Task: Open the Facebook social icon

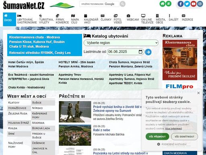Action: click(181, 4)
